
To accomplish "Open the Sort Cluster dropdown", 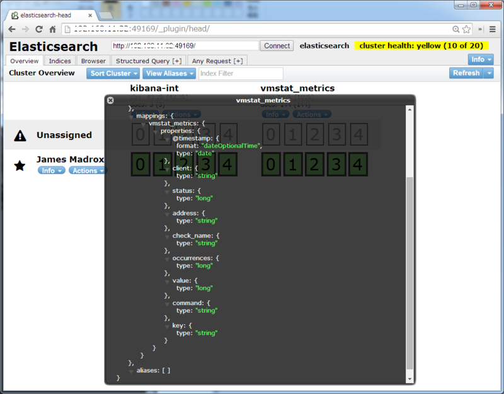I will click(112, 72).
